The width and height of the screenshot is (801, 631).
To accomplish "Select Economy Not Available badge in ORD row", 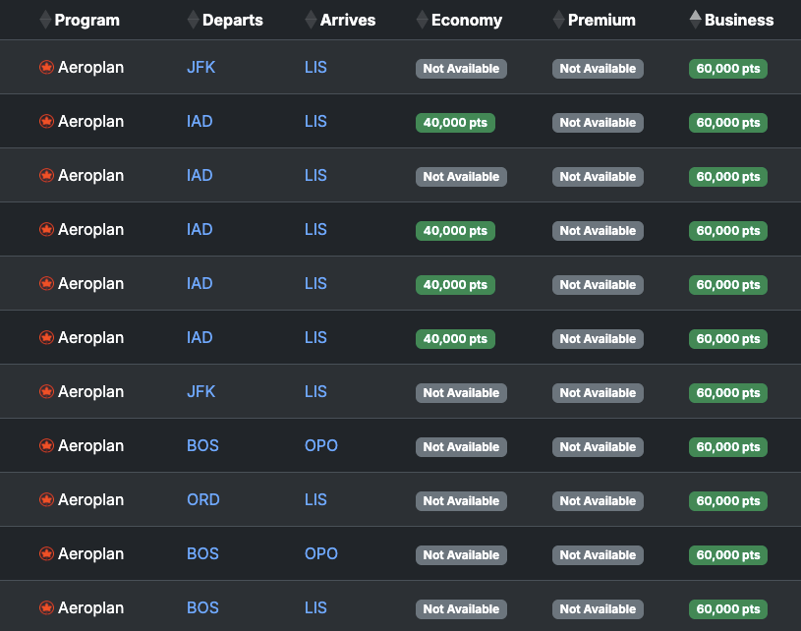I will 461,501.
